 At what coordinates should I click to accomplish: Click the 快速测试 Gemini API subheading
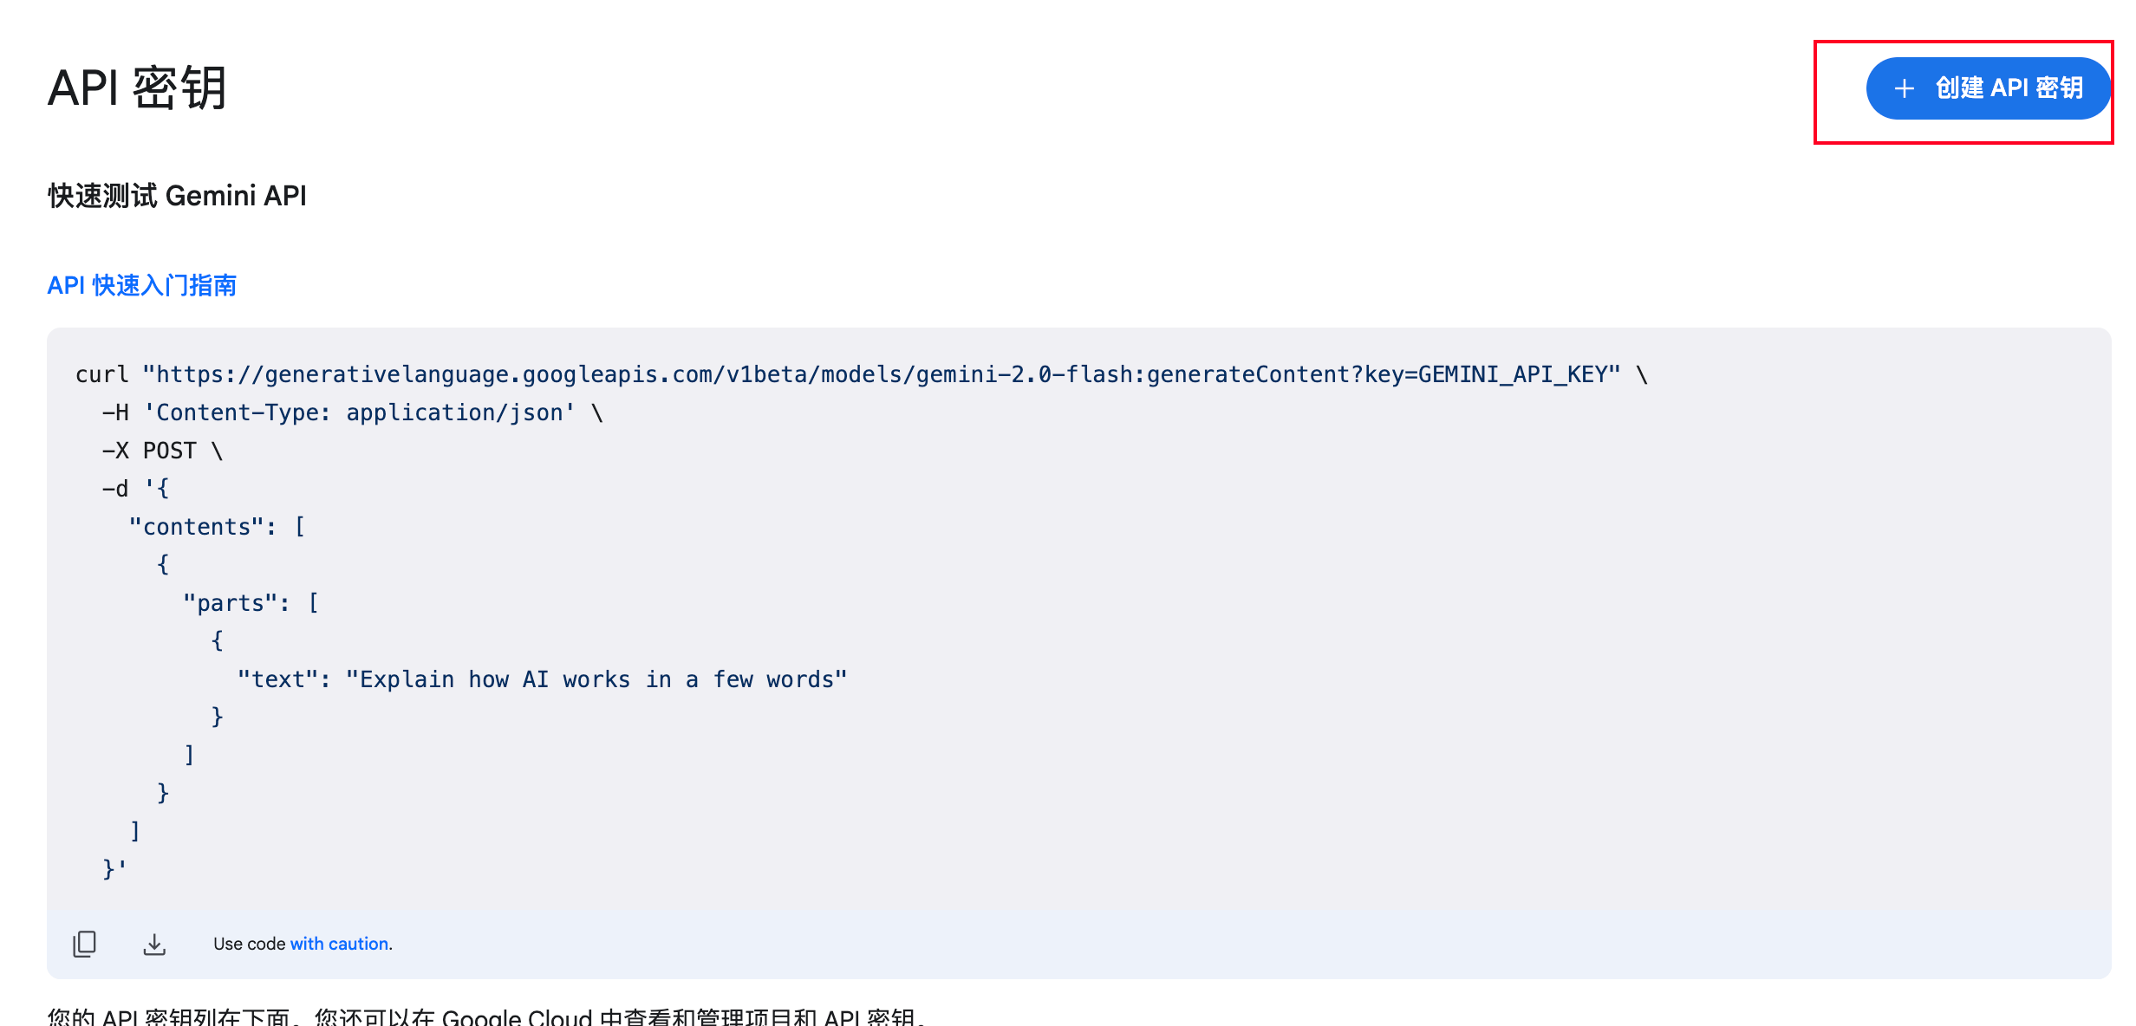point(177,196)
